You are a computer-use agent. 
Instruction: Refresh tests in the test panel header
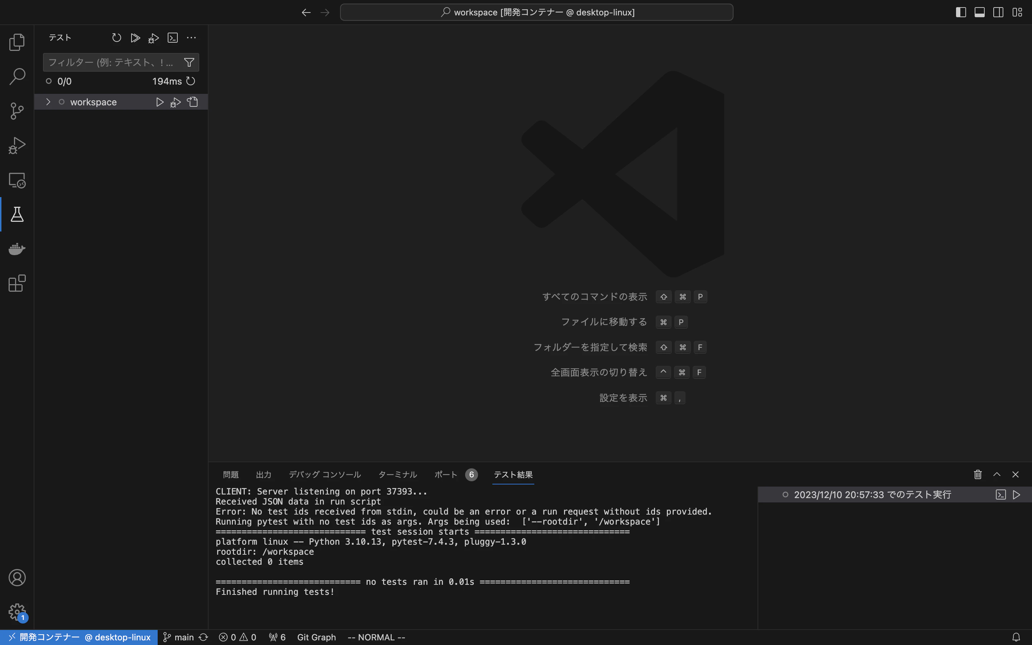(116, 38)
